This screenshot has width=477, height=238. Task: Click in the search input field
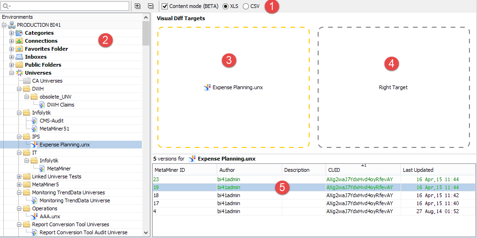click(66, 6)
